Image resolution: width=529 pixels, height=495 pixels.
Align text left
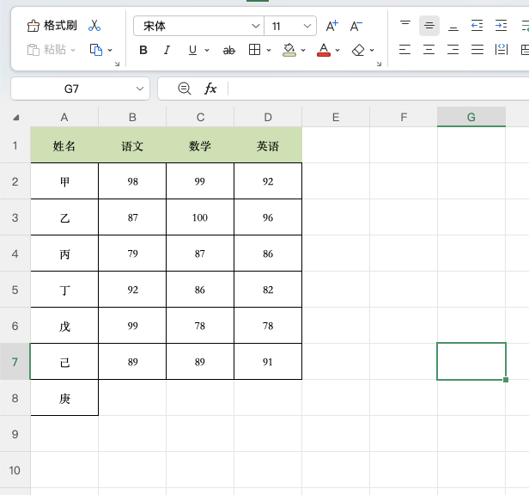[404, 50]
